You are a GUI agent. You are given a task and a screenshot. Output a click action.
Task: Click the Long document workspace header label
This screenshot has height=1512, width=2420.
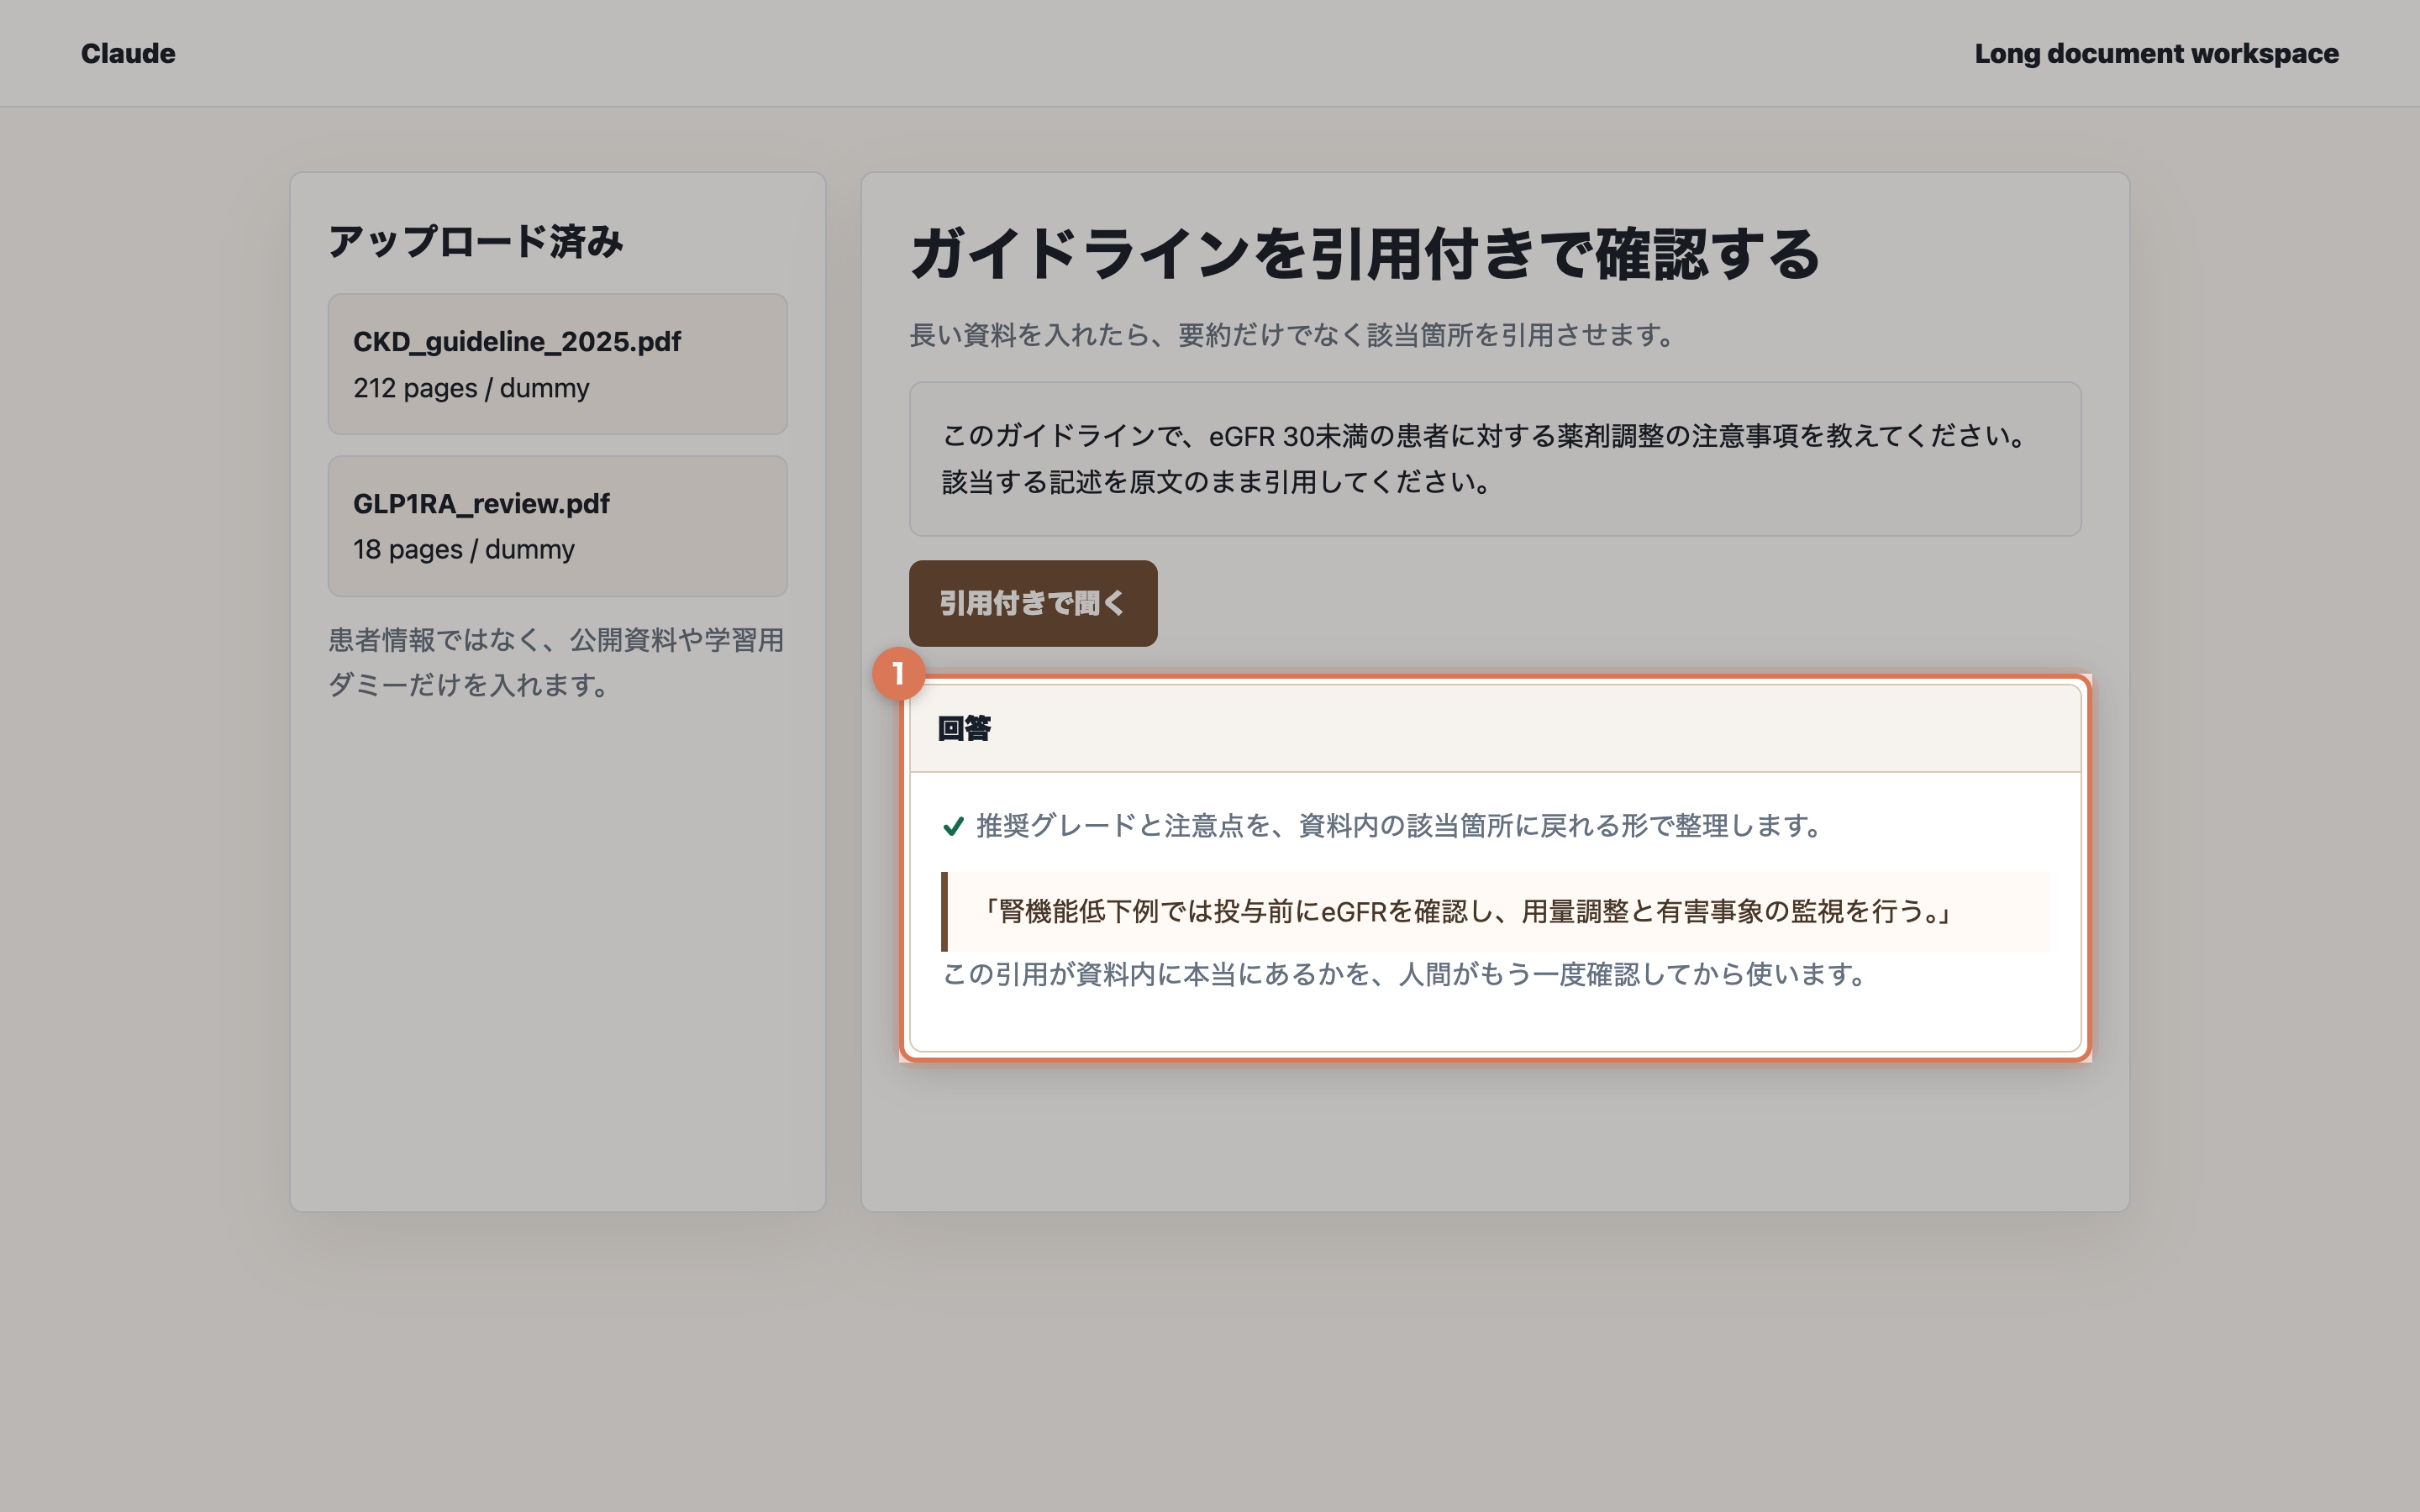coord(2156,53)
